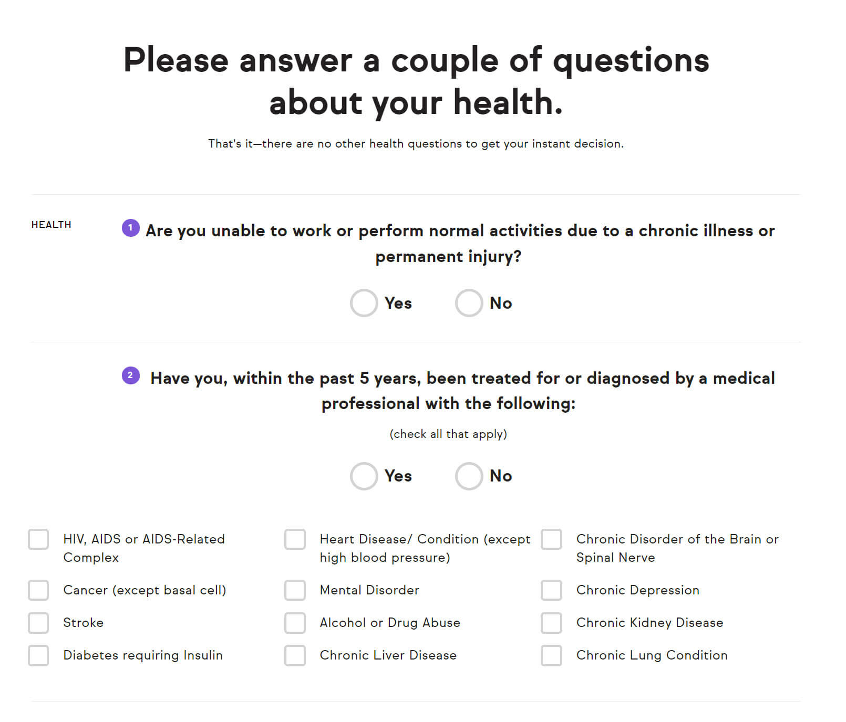Click the Chronic Lung Condition label text
This screenshot has width=846, height=722.
pyautogui.click(x=652, y=655)
